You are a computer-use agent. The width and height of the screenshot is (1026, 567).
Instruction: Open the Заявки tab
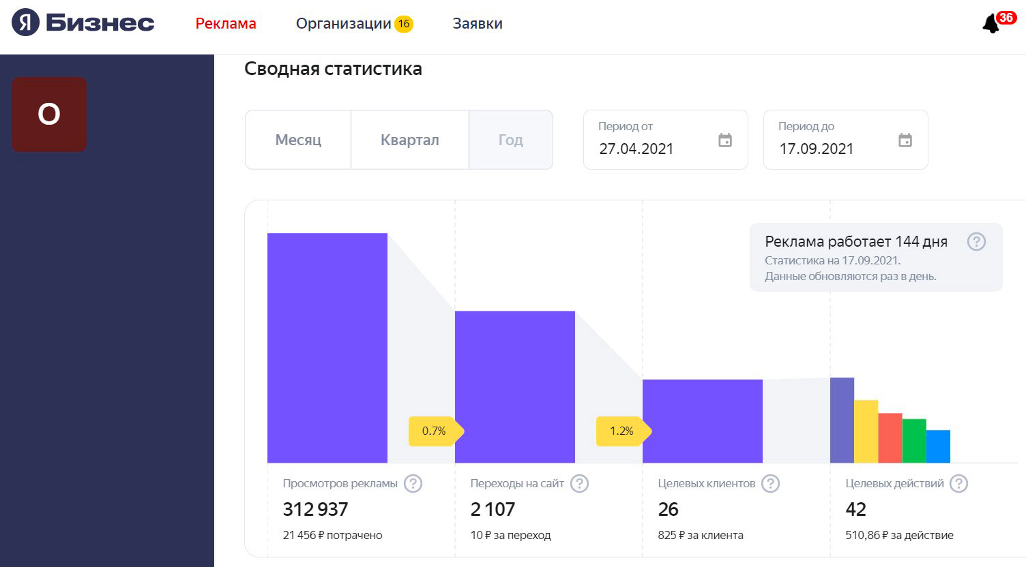point(478,24)
